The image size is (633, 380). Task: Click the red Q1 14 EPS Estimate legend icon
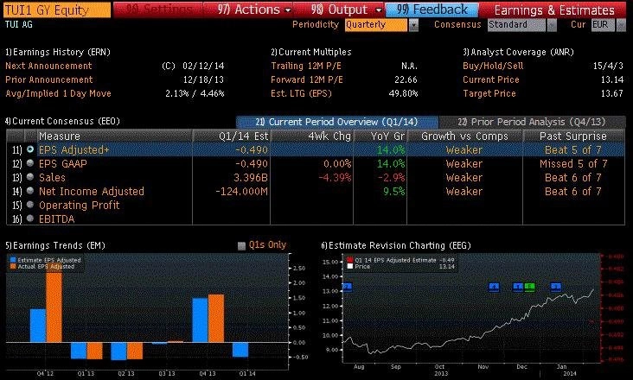coord(350,260)
